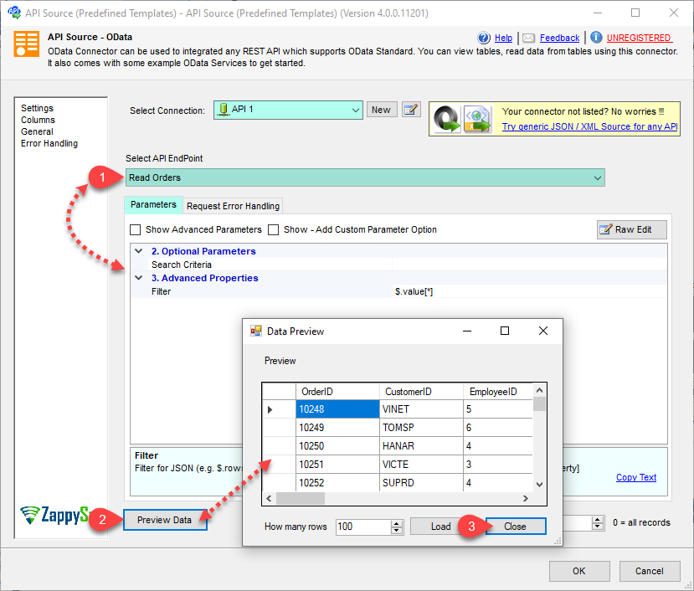Click the generic JSON Source icon
This screenshot has height=591, width=694.
[446, 119]
